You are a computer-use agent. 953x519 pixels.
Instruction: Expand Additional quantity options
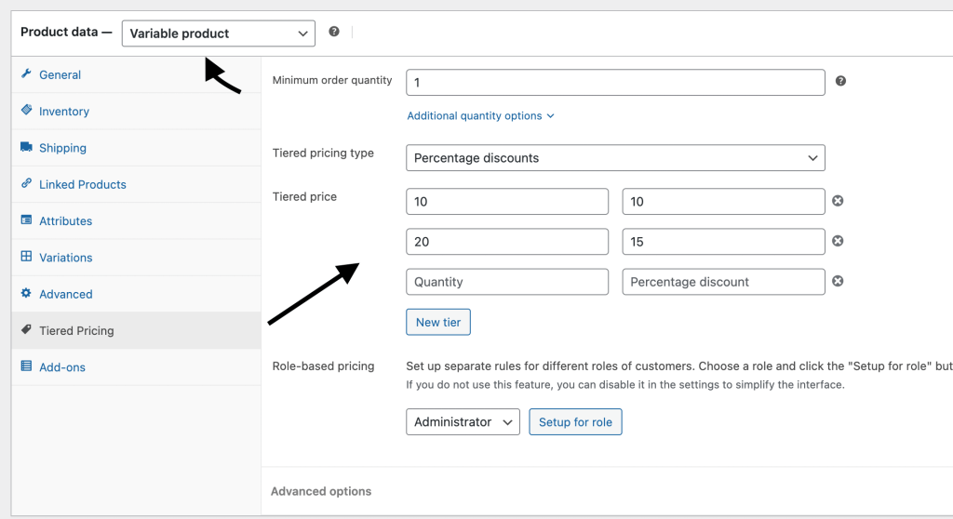(480, 116)
